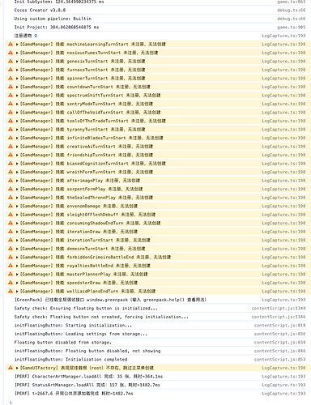Viewport: 311px width, 405px height.
Task: Select the 'Cocos Creator v3.8.8' log text
Action: click(40, 10)
